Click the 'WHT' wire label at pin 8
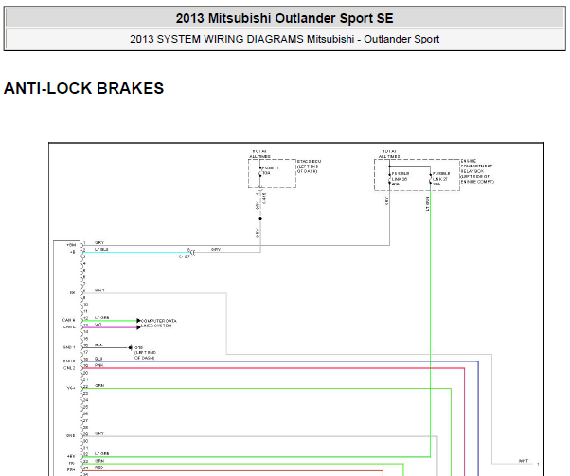This screenshot has height=476, width=570. [99, 291]
